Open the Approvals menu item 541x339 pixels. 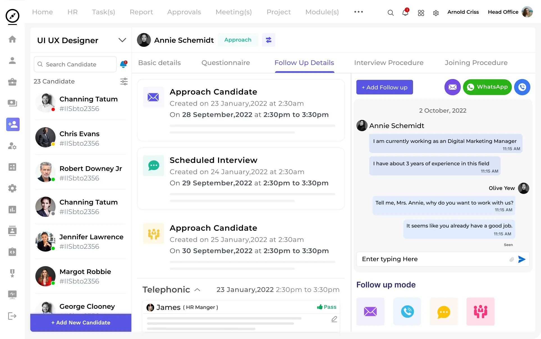tap(184, 12)
